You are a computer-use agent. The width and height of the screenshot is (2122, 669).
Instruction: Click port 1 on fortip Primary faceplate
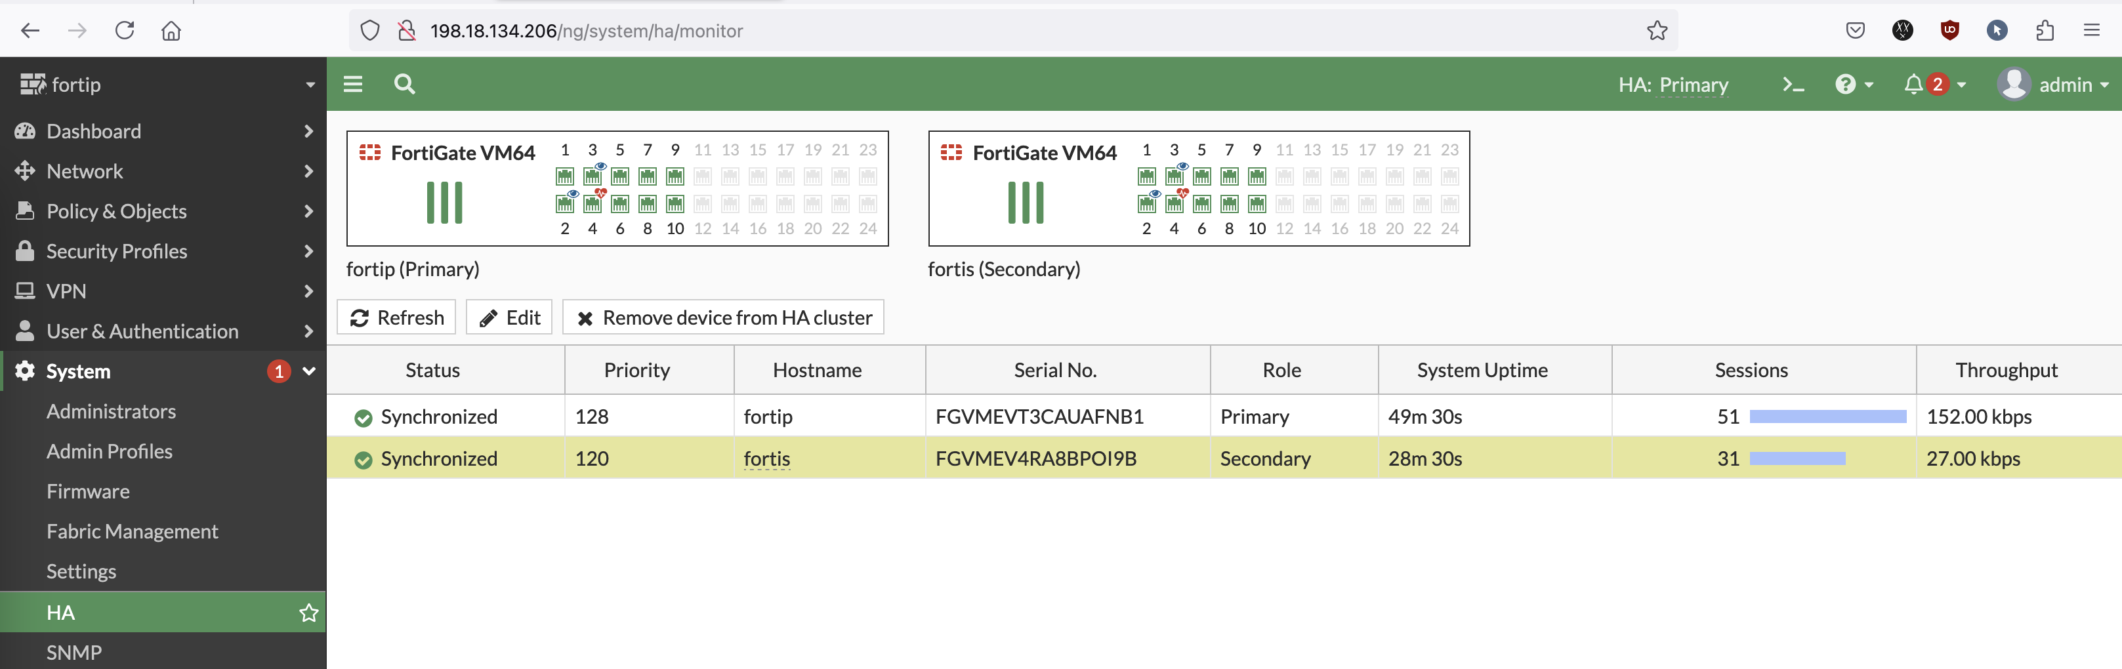coord(564,176)
